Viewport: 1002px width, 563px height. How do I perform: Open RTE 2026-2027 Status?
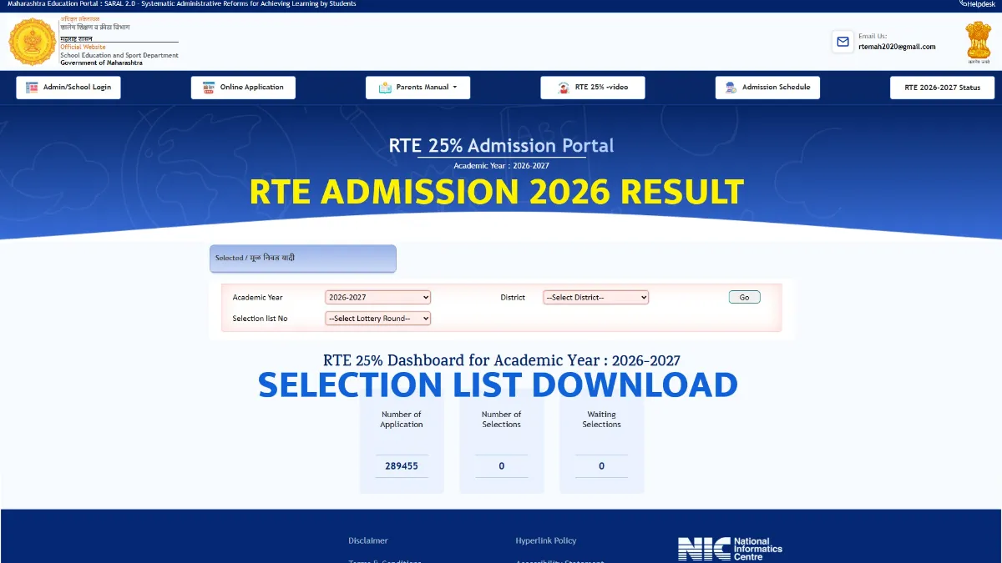pyautogui.click(x=942, y=86)
